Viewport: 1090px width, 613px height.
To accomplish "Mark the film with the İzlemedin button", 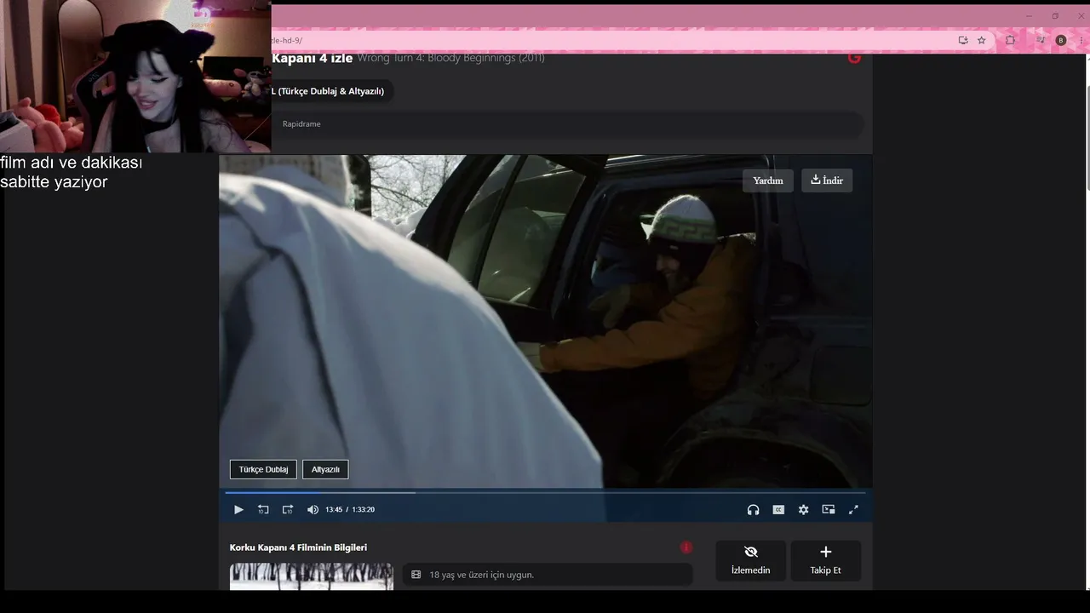I will pyautogui.click(x=751, y=560).
